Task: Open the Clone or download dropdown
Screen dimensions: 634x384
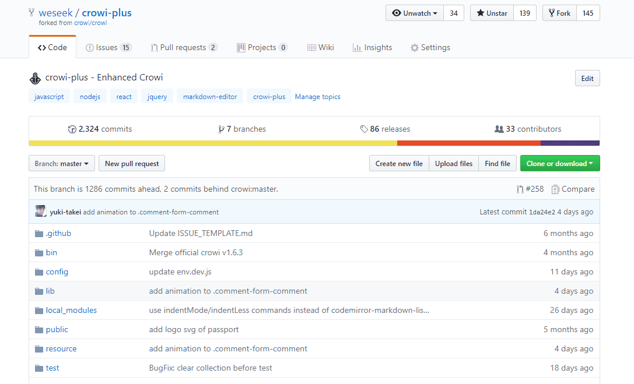Action: pos(559,164)
